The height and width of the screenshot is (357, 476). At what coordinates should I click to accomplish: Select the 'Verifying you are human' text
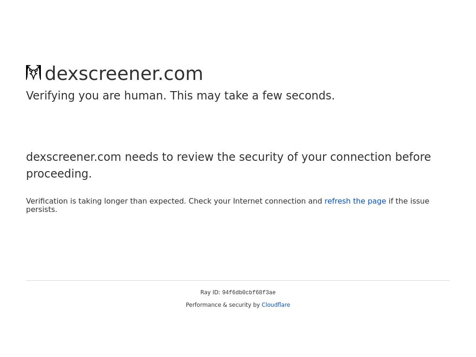pos(96,96)
